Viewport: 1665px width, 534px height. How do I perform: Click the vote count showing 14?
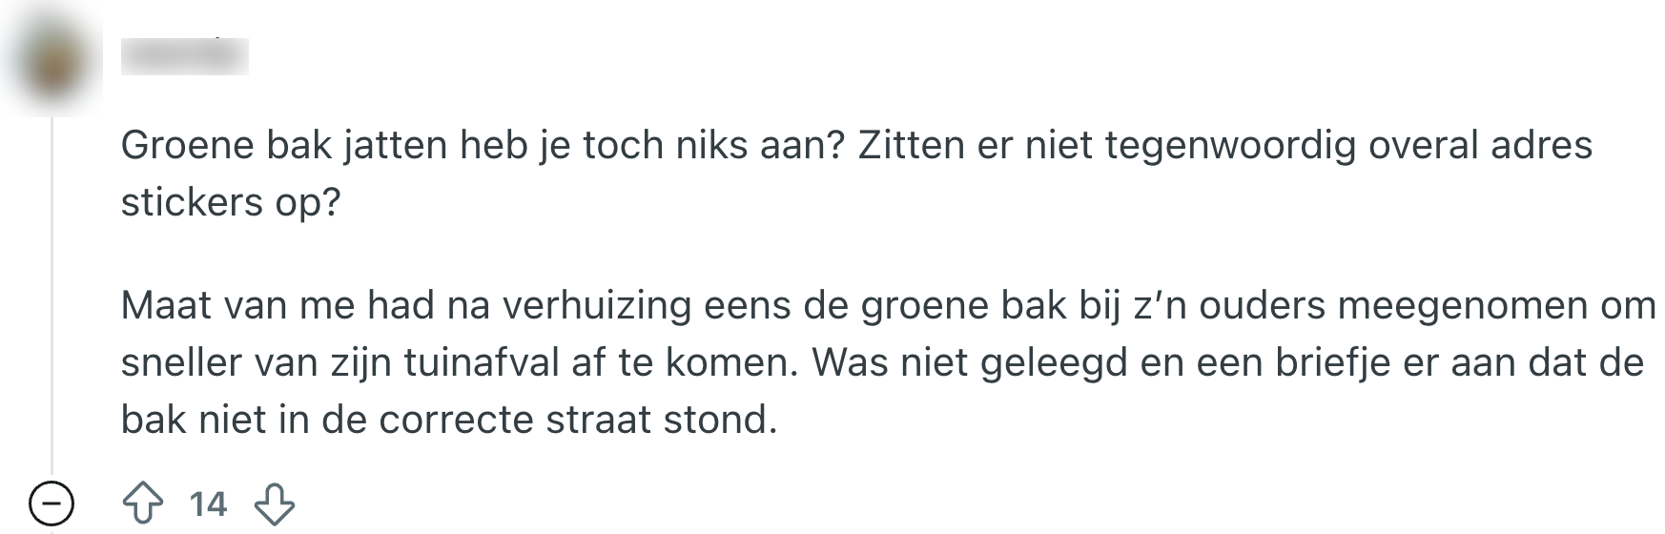(208, 503)
